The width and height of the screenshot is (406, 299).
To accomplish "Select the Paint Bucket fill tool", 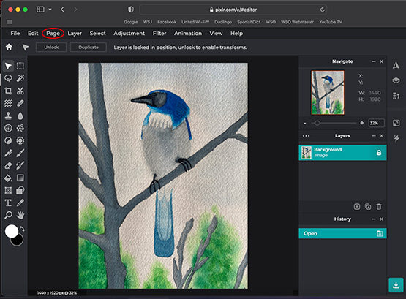I will click(8, 178).
